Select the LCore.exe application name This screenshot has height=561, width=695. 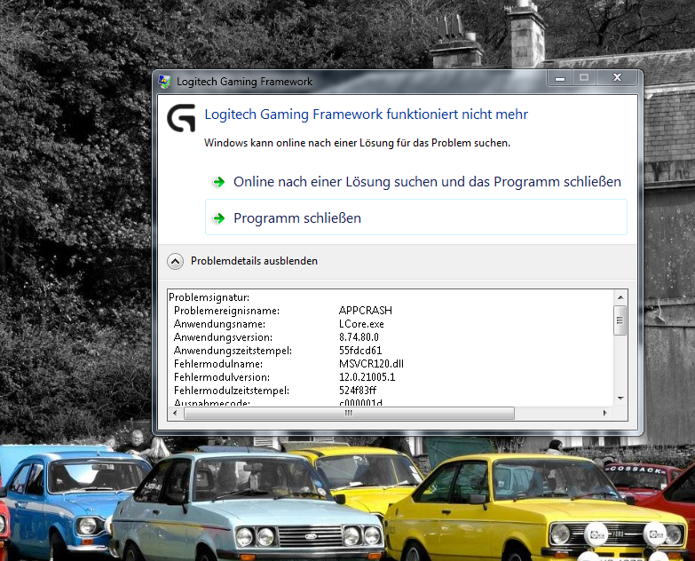(361, 324)
